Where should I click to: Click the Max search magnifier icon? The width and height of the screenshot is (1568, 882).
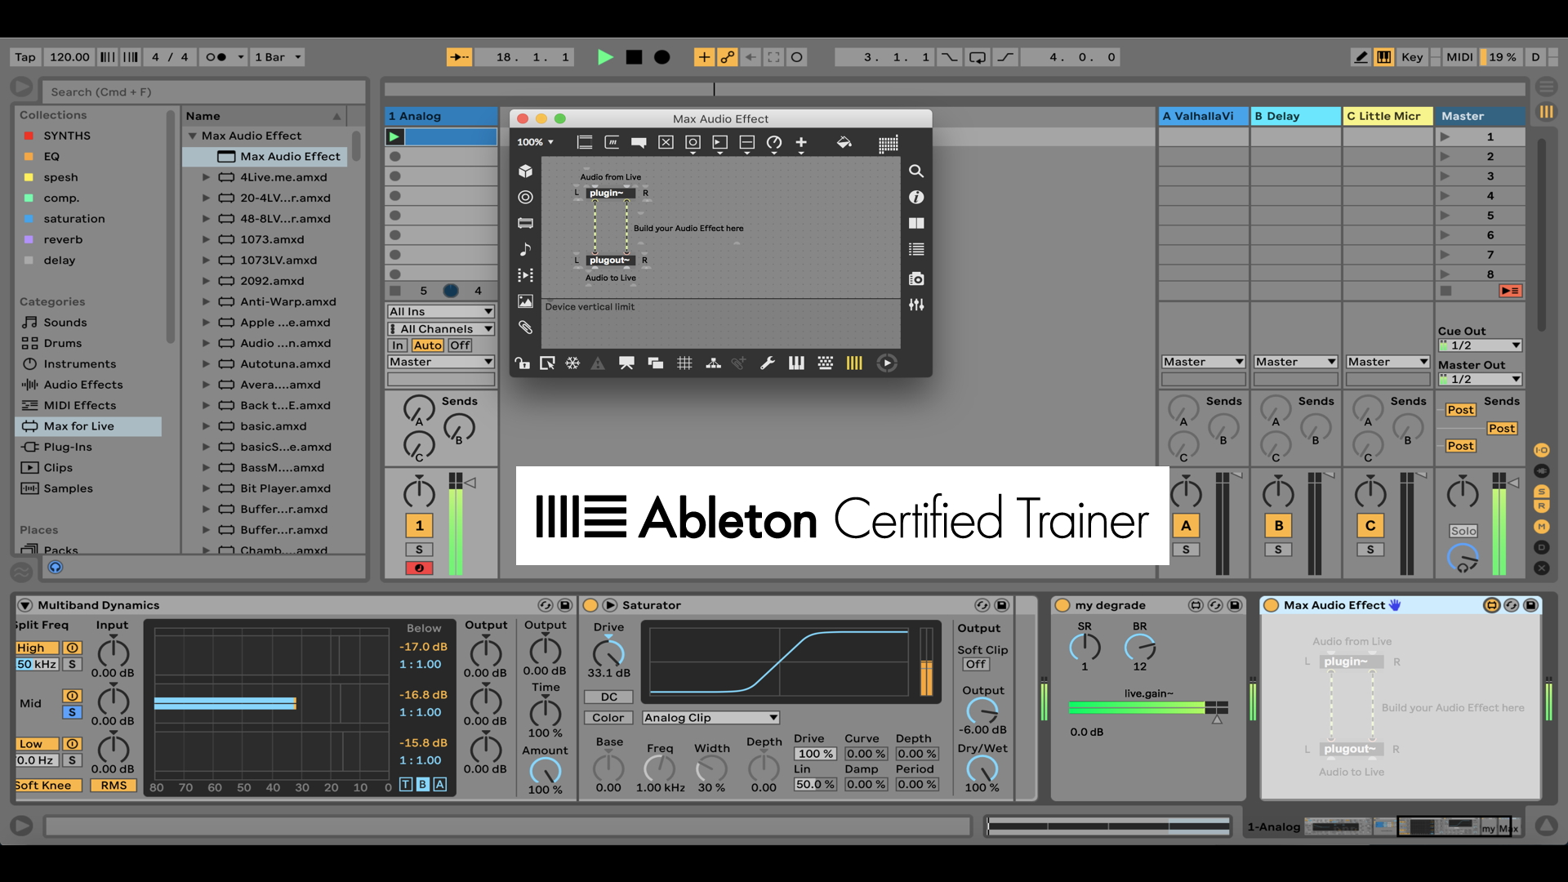(916, 171)
